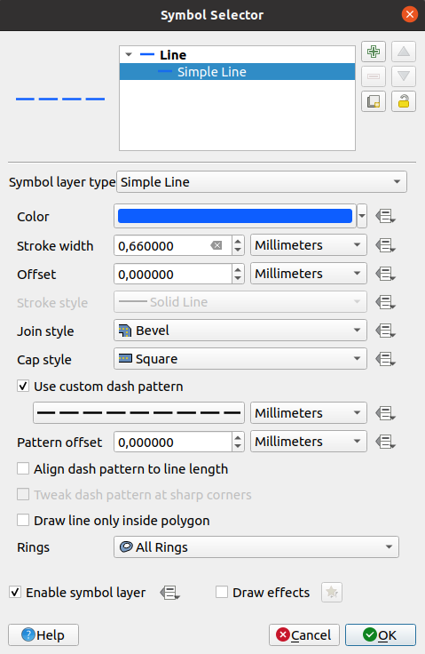Open data-defined override for Stroke width
Image resolution: width=425 pixels, height=654 pixels.
coord(385,245)
